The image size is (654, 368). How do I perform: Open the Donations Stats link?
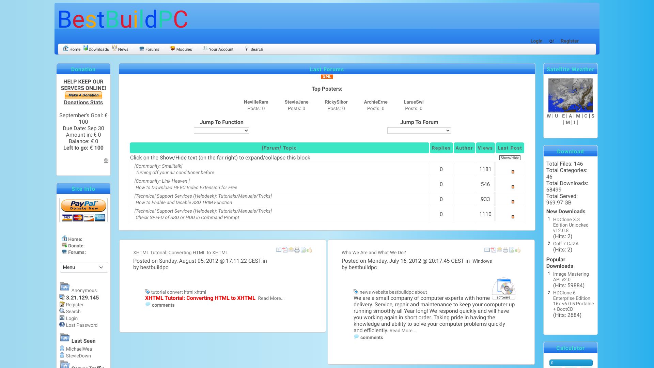[83, 102]
